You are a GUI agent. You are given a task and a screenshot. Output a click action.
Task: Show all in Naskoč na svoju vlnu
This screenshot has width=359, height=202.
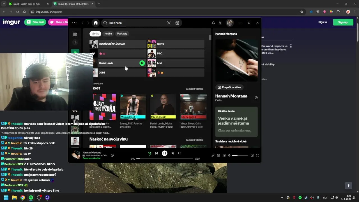[194, 140]
